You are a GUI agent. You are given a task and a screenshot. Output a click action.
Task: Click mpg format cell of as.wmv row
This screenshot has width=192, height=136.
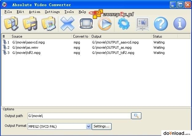[x=77, y=47]
